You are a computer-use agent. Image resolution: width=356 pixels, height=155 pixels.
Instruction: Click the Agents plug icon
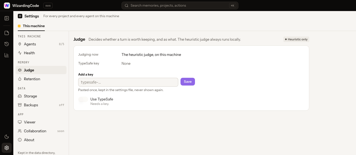pos(20,44)
